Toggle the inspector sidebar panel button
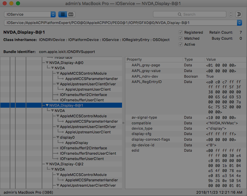Screen dimensions: 247x196 239,14
